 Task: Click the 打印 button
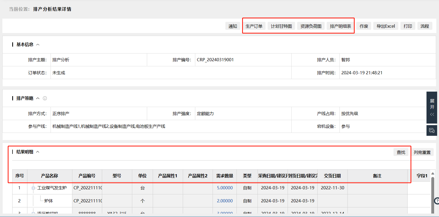(408, 26)
